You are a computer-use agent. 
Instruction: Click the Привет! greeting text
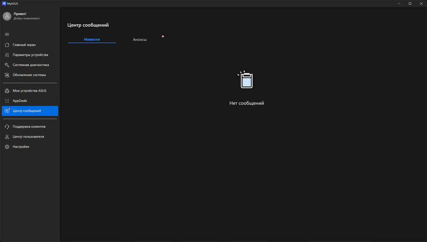click(20, 14)
